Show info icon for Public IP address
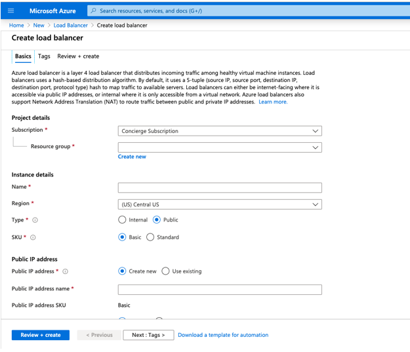Viewport: 410px width, 352px height. click(x=65, y=271)
